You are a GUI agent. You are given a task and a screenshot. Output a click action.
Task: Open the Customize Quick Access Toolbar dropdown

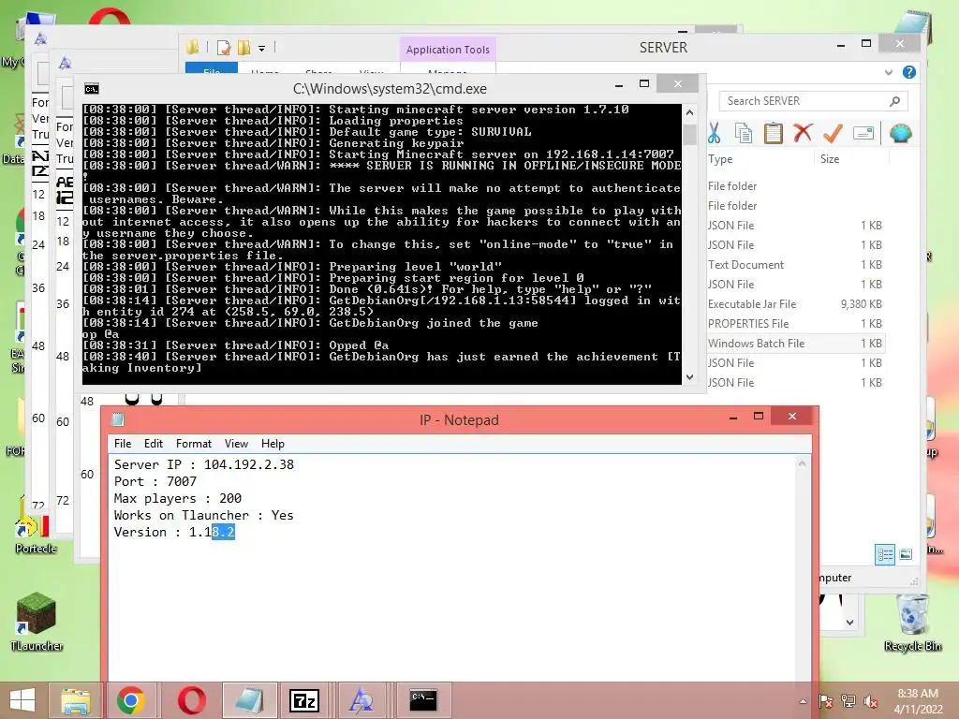(262, 48)
